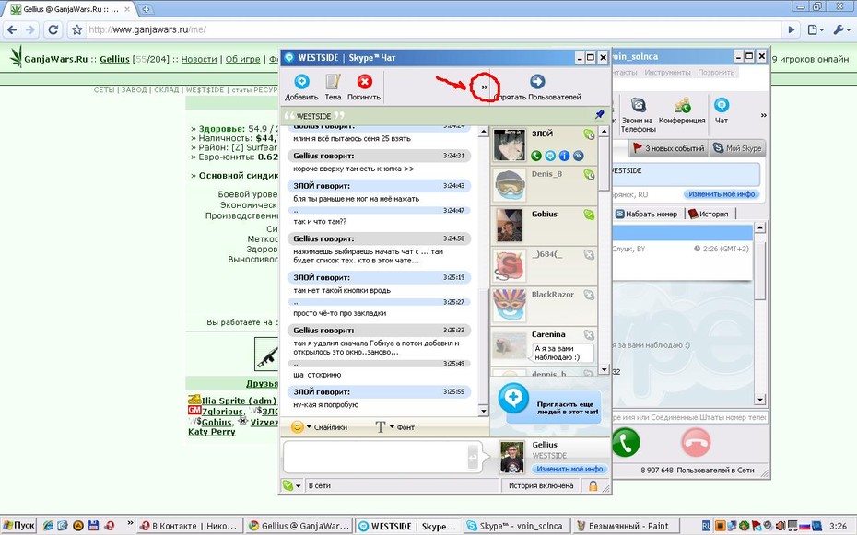Click История включена status text

coord(541,485)
